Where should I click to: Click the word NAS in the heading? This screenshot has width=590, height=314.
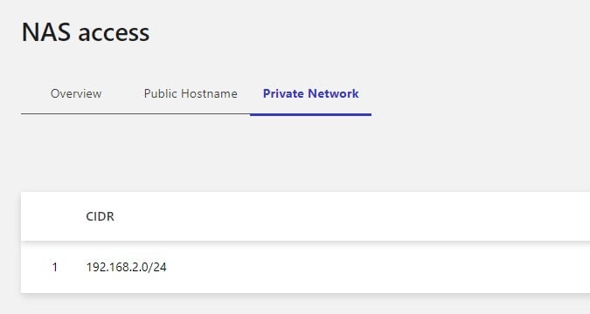[46, 32]
